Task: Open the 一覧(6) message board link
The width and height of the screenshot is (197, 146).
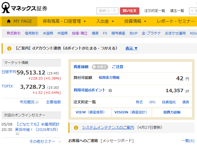Action: (188, 141)
